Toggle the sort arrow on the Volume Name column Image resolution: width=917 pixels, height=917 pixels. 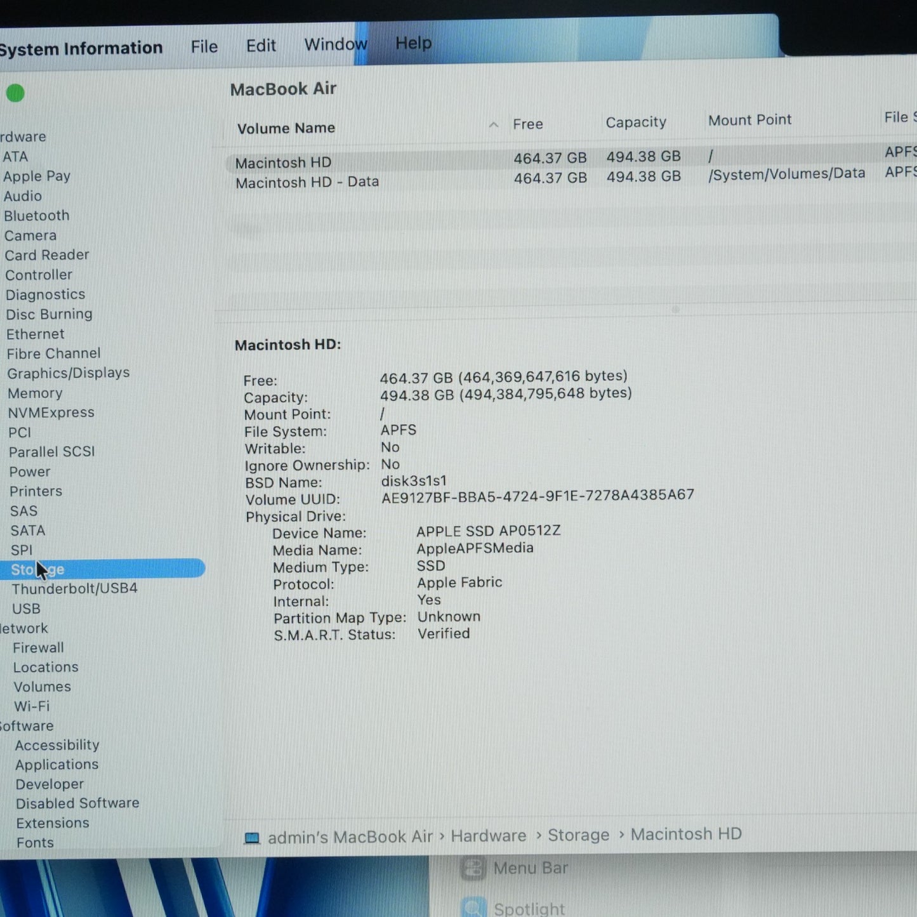pos(494,125)
